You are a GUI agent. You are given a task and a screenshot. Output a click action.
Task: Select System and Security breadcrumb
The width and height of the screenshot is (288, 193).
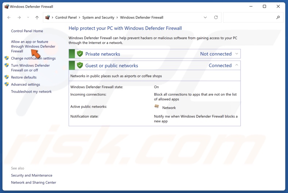point(98,18)
